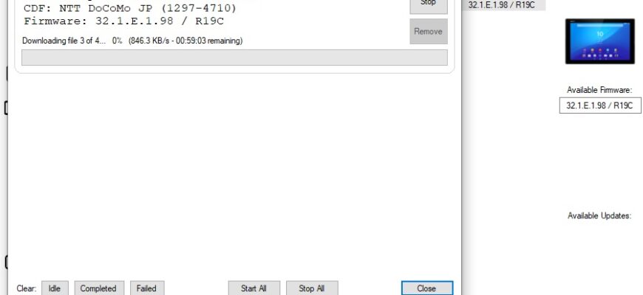Click the 0% download percentage text

(x=118, y=41)
